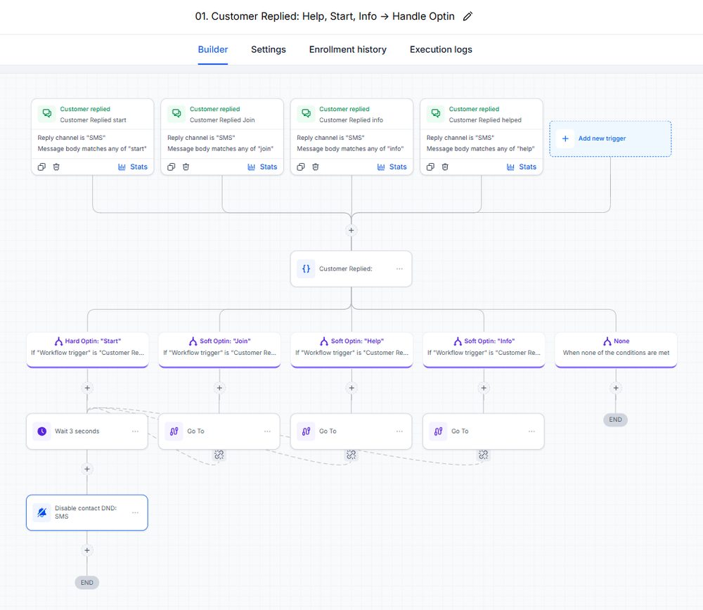The image size is (703, 610).
Task: View Stats for Customer Replied helped trigger
Action: click(522, 167)
